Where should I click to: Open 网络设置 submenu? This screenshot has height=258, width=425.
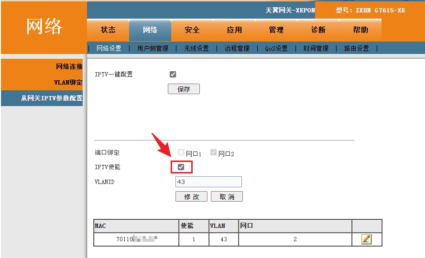pos(109,49)
